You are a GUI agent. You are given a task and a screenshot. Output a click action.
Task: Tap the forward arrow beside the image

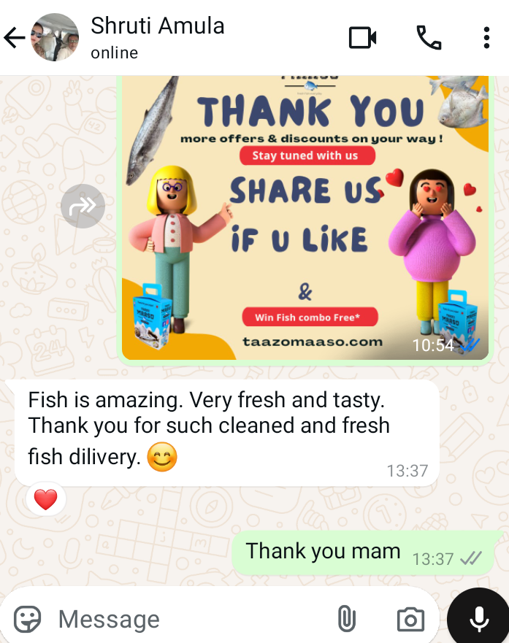pos(83,207)
